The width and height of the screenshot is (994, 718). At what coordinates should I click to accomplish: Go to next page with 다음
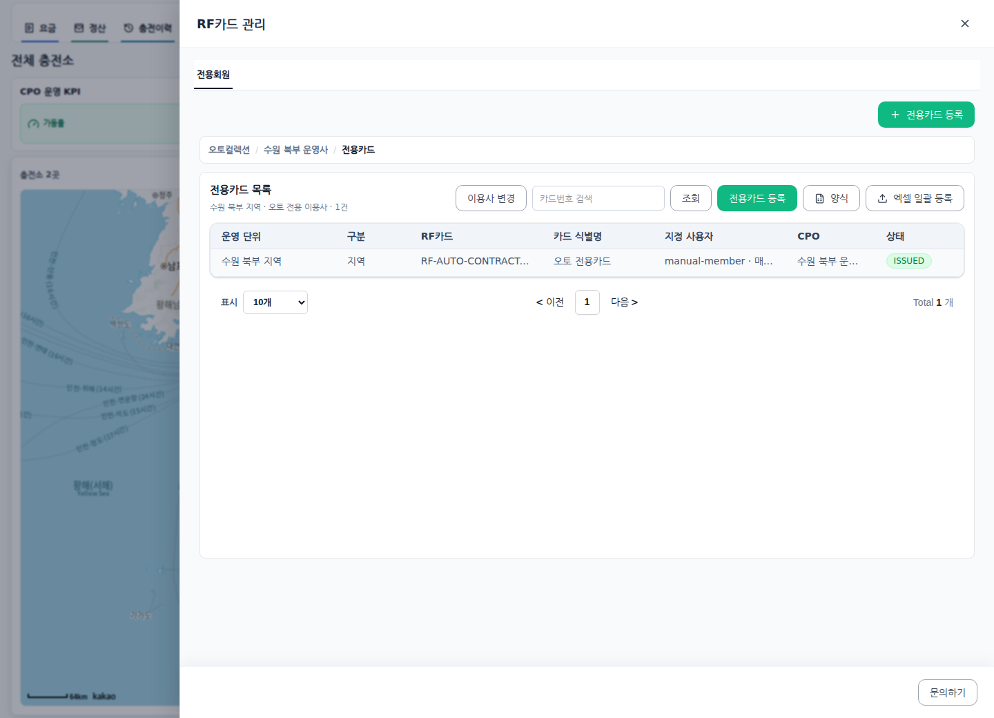pos(624,302)
